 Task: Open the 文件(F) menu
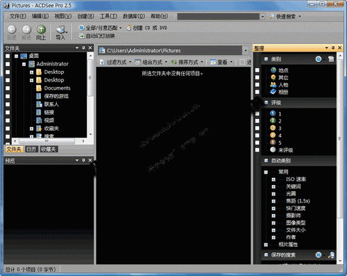pos(18,16)
